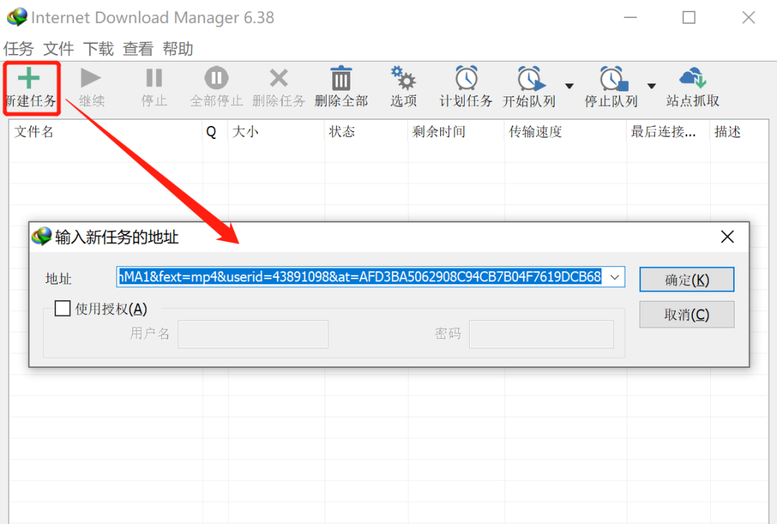
Task: Open 站点抓取 site grabber icon
Action: [693, 78]
